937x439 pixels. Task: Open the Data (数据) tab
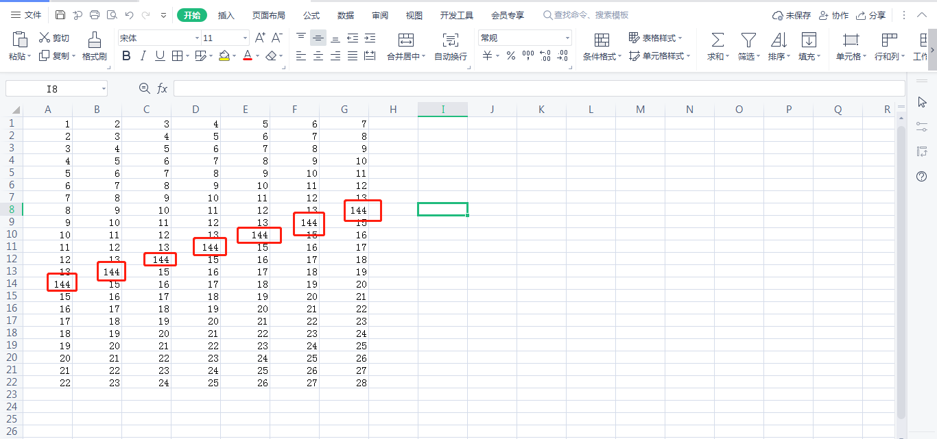[346, 15]
